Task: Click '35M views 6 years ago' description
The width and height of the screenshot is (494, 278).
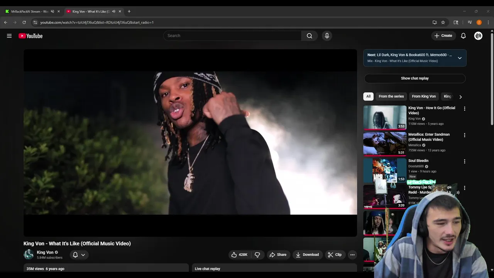Action: click(46, 269)
